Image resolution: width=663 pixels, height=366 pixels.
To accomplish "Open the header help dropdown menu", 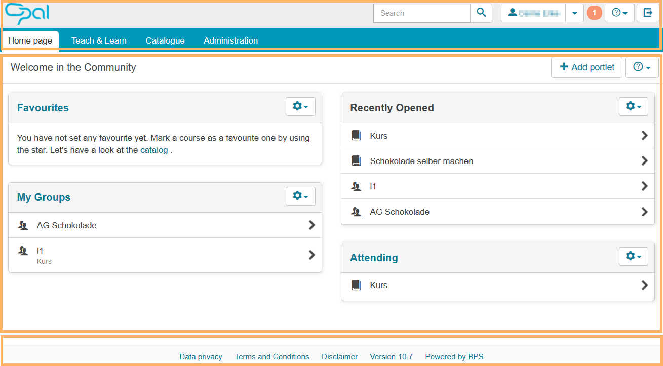I will (x=619, y=13).
